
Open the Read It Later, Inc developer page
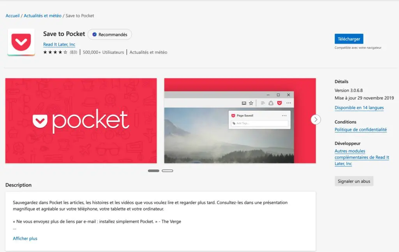tap(59, 44)
